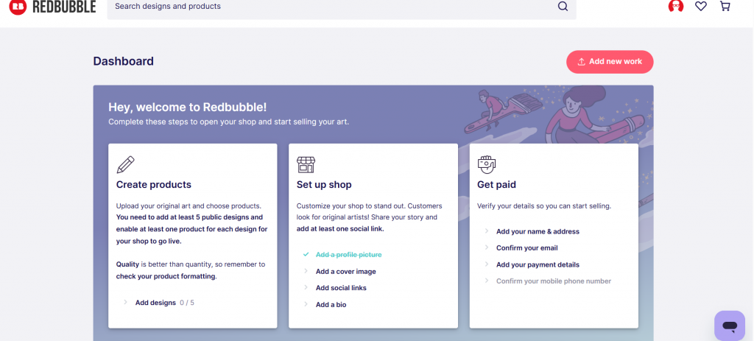The image size is (754, 341).
Task: Click chevron next to Add social links
Action: (306, 288)
